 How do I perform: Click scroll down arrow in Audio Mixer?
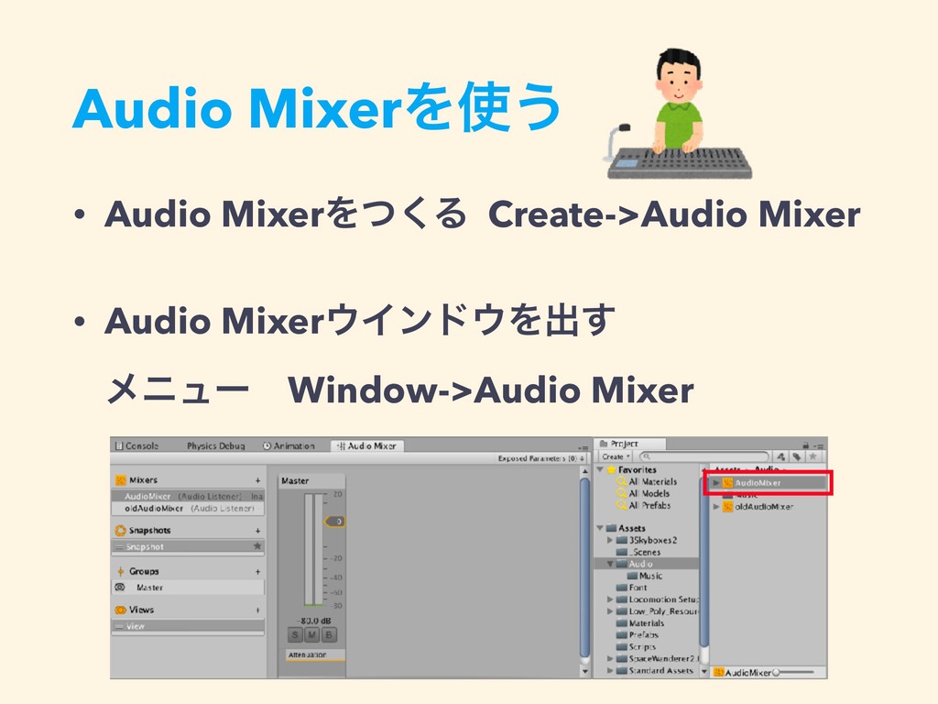585,672
